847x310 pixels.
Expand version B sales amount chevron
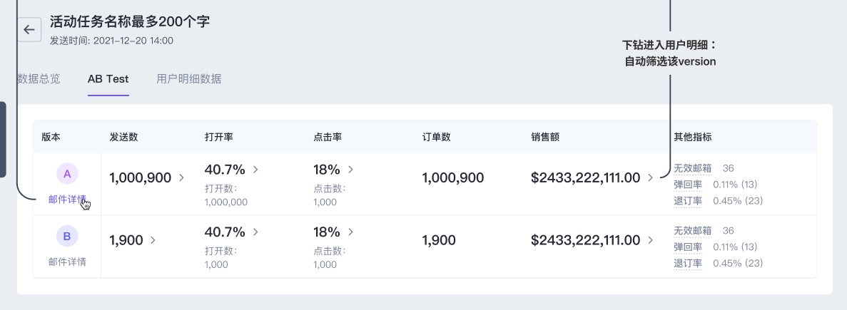(x=650, y=240)
